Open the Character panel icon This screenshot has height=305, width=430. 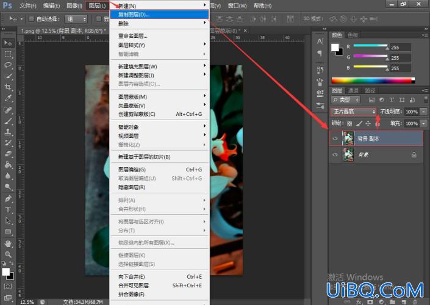(320, 41)
